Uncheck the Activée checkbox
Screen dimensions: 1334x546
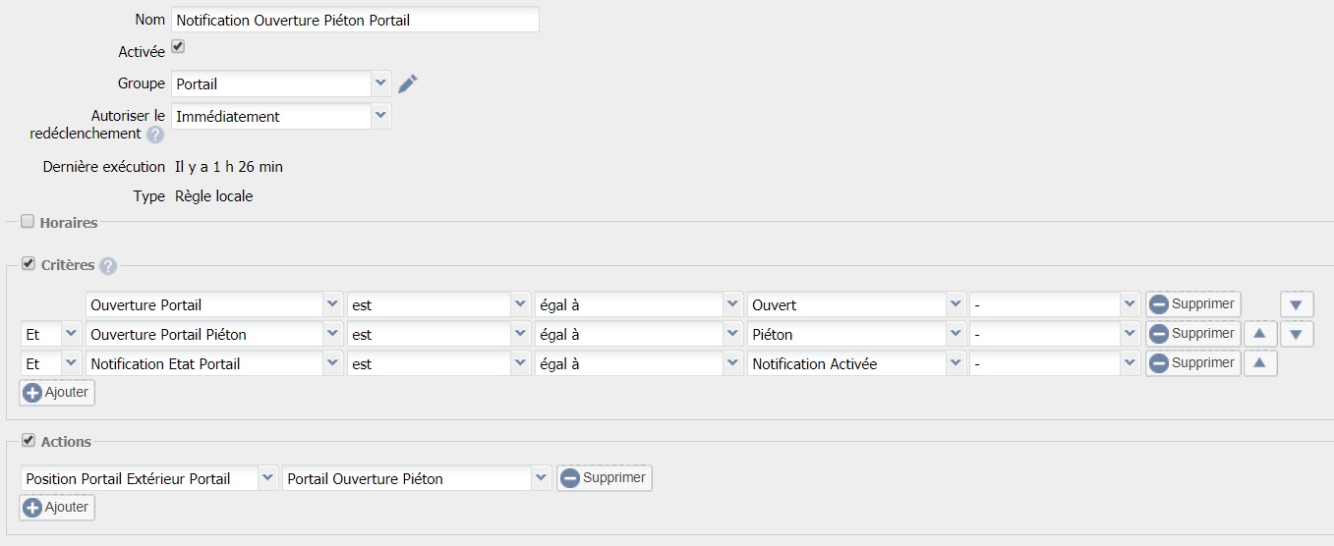(x=178, y=46)
